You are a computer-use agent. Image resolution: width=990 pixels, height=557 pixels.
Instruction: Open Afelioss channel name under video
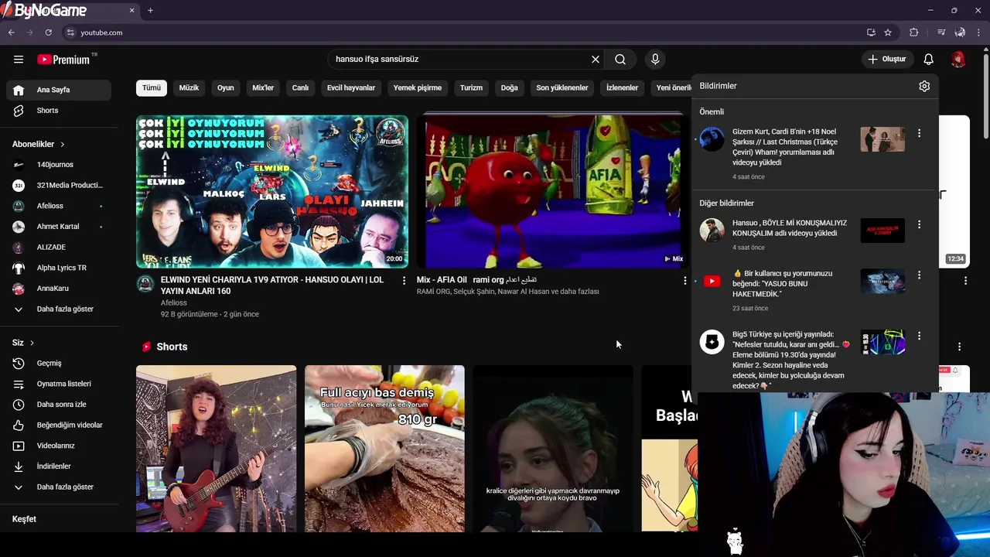point(173,303)
